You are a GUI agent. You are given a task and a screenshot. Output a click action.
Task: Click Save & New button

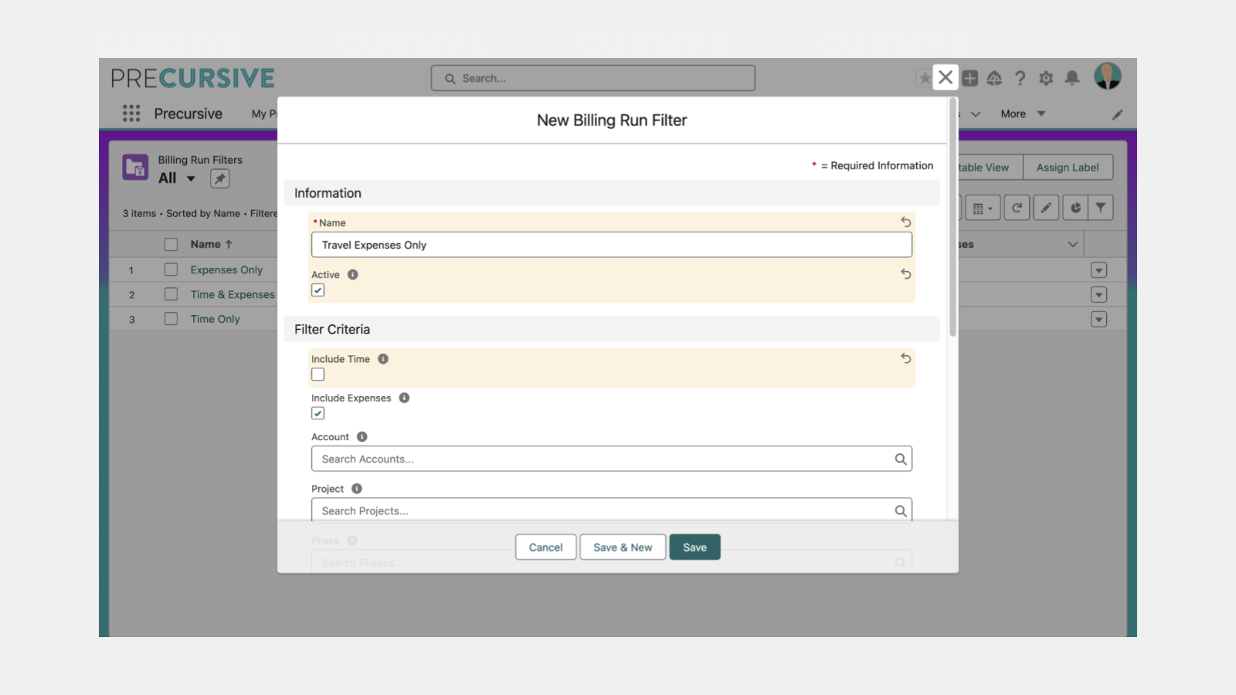[623, 548]
